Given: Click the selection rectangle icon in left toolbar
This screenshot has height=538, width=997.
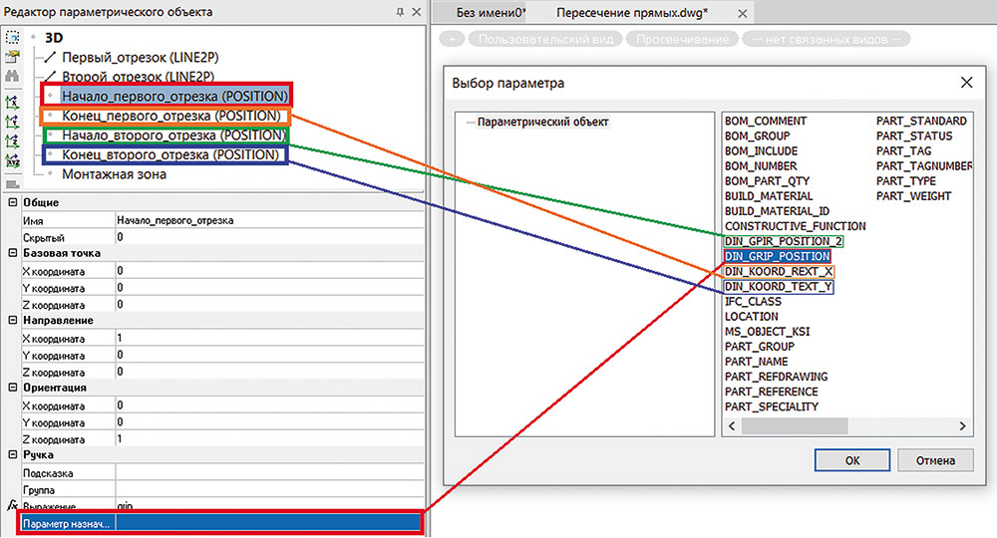Looking at the screenshot, I should coord(12,37).
